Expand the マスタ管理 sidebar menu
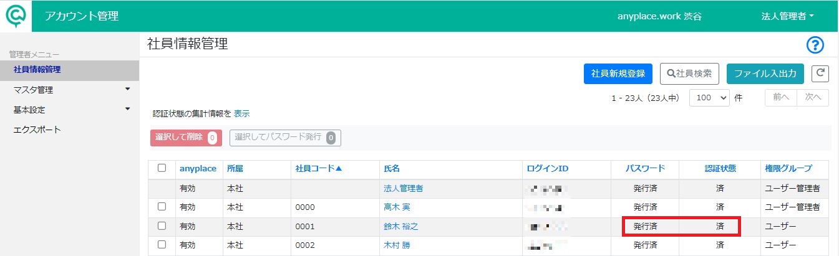The image size is (839, 256). pyautogui.click(x=70, y=90)
